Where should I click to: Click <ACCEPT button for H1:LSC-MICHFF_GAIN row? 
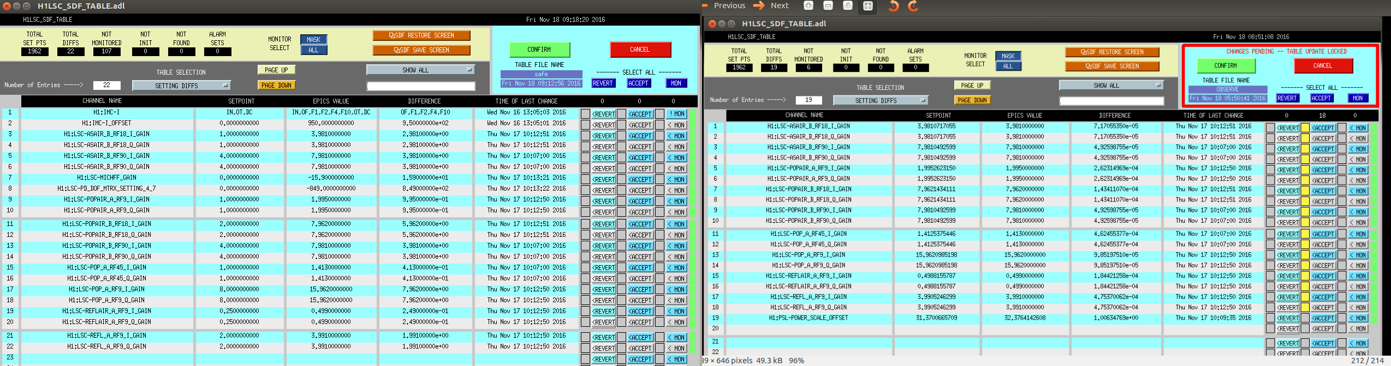pyautogui.click(x=640, y=180)
